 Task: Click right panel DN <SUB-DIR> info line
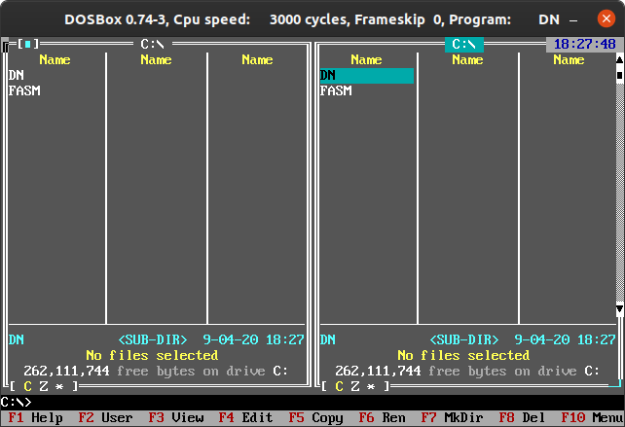coord(468,339)
